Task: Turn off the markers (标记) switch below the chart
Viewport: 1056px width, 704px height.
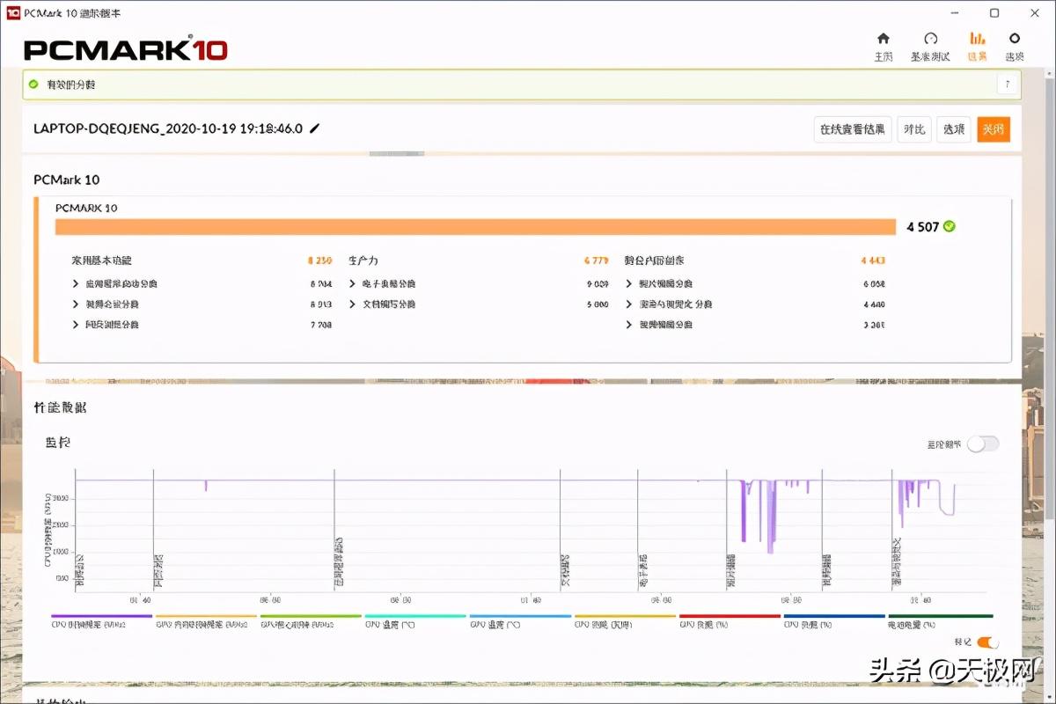Action: point(987,642)
